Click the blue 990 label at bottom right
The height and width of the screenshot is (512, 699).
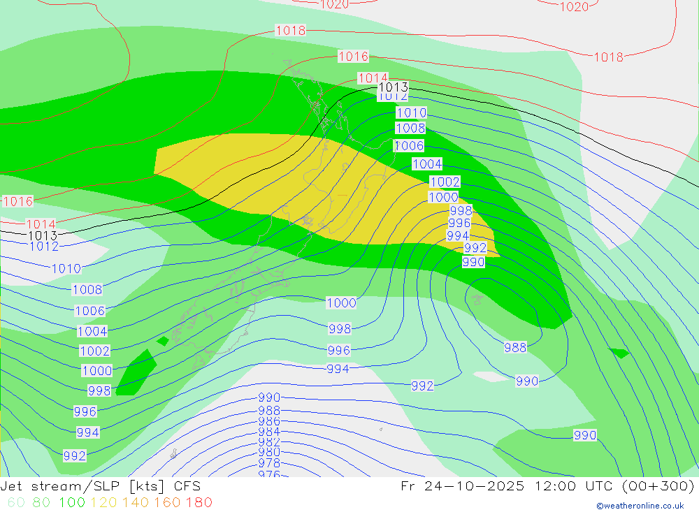pos(585,435)
